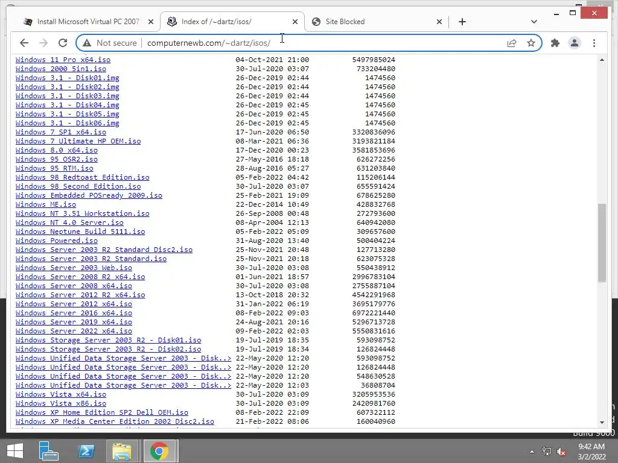Download Windows 95 OSR2.iso

[x=56, y=159]
